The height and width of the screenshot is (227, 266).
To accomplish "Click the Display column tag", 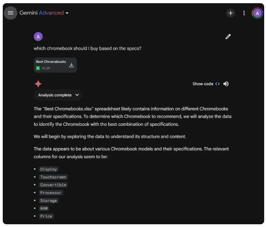I will tap(49, 169).
